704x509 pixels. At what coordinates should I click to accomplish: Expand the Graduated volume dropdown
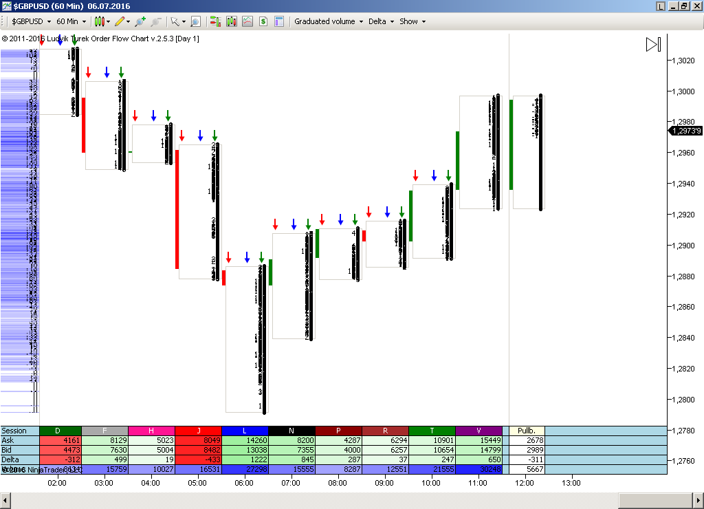tap(329, 21)
